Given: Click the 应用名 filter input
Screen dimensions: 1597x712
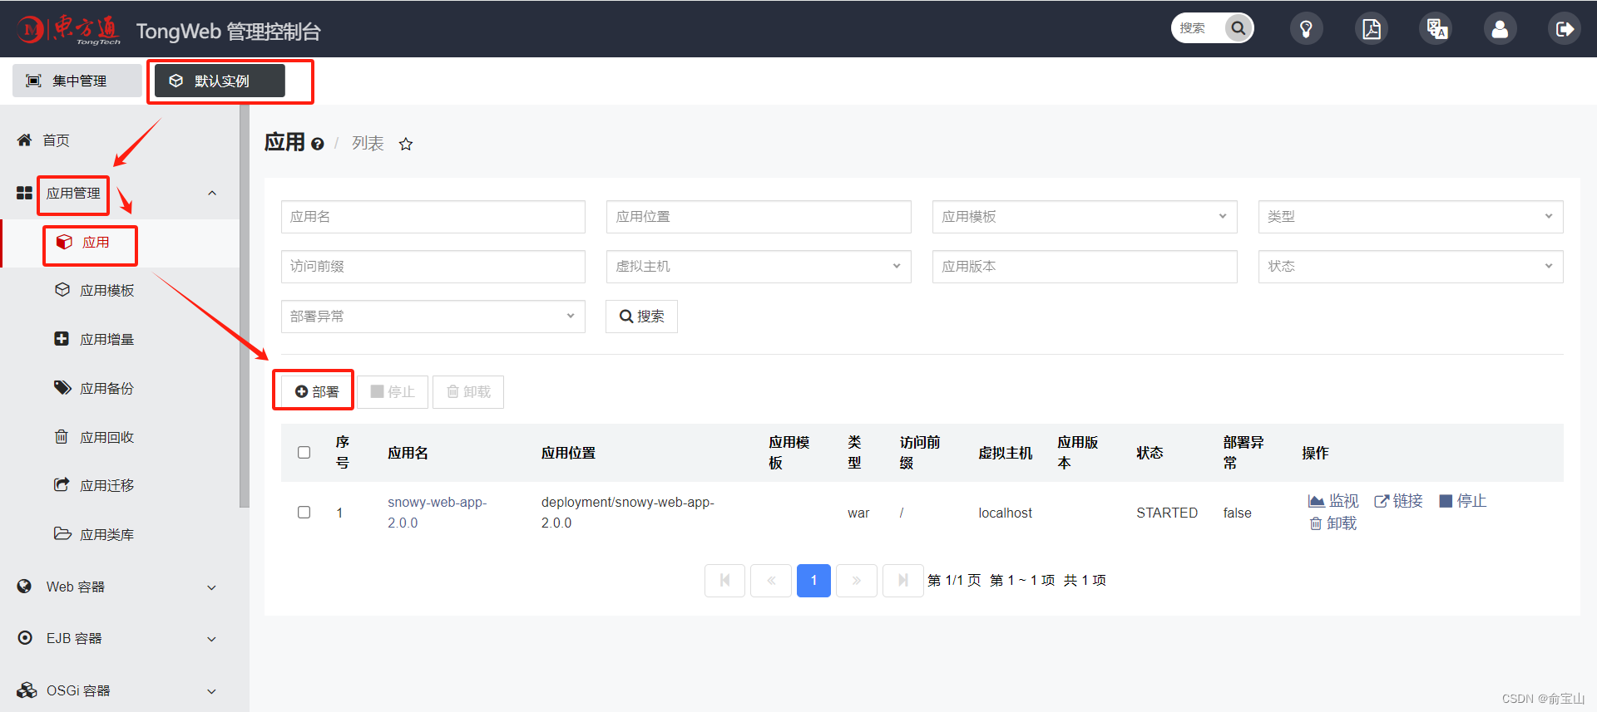Looking at the screenshot, I should (x=433, y=217).
